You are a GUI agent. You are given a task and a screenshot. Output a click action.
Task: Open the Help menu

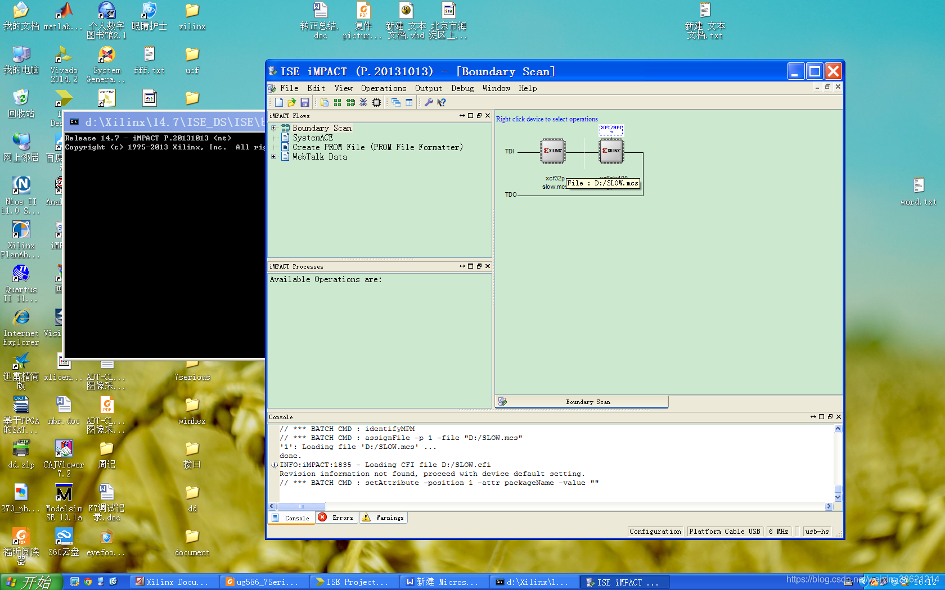pyautogui.click(x=528, y=88)
